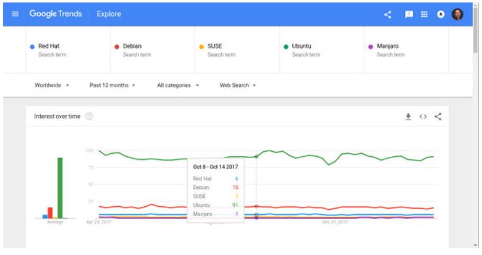Share the Interest over time chart
This screenshot has height=255, width=482.
438,116
